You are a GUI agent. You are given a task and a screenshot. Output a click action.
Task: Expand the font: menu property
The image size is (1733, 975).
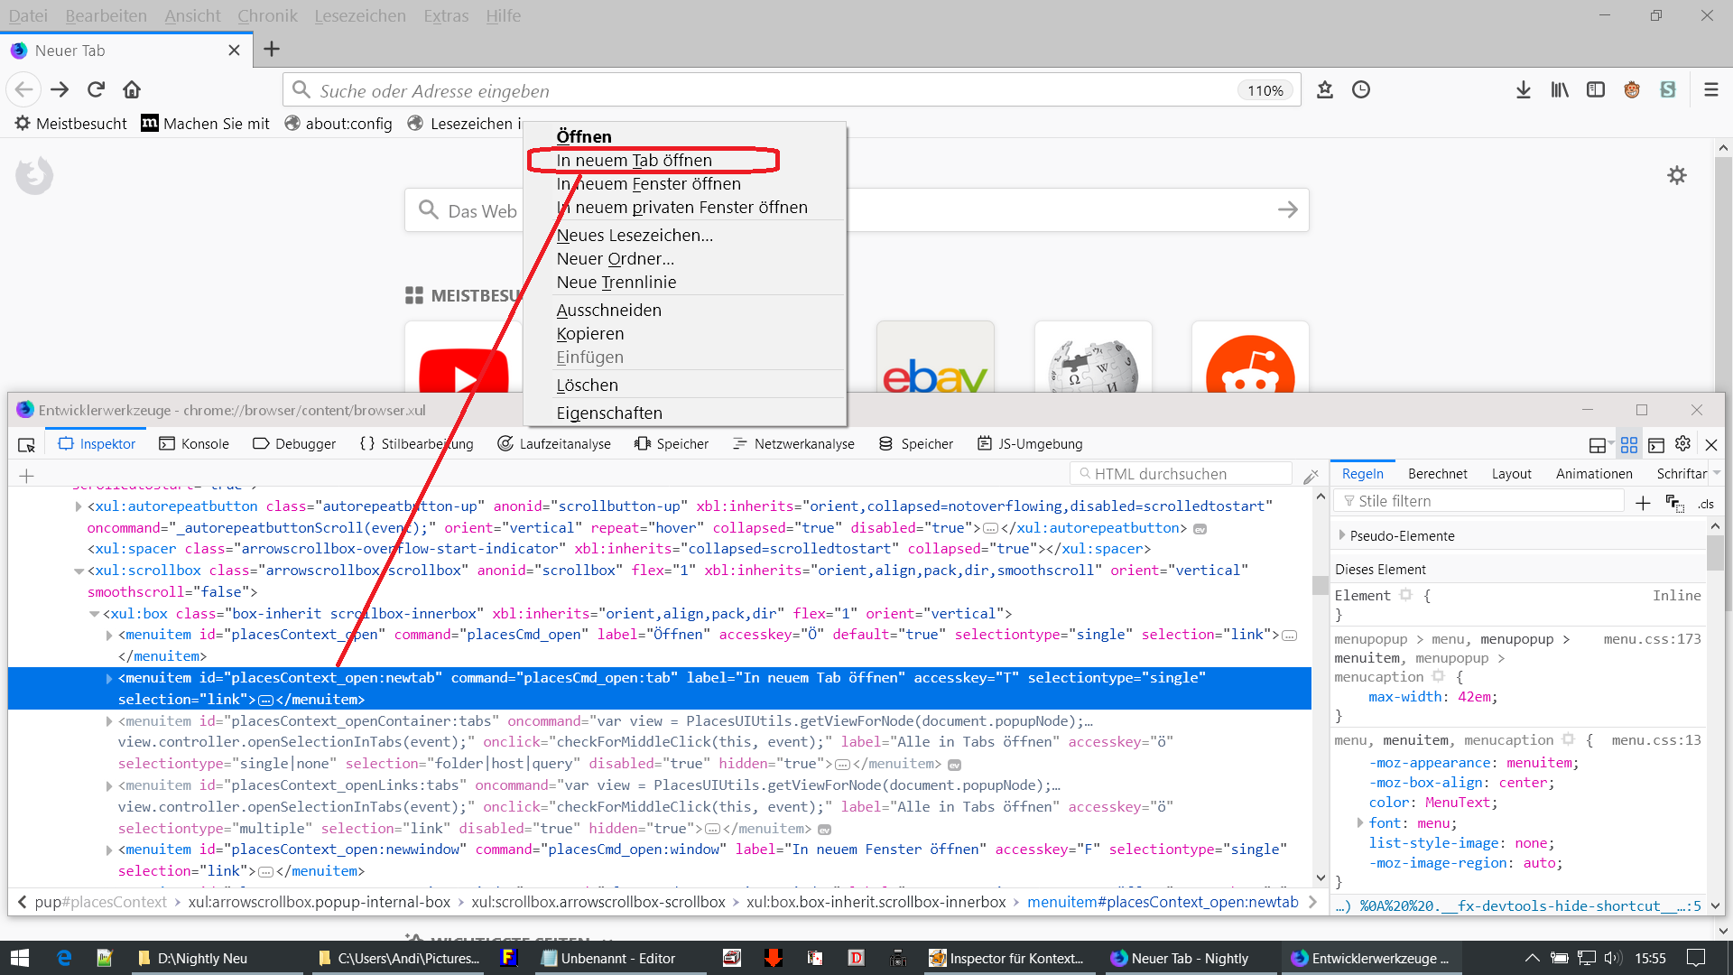1360,822
